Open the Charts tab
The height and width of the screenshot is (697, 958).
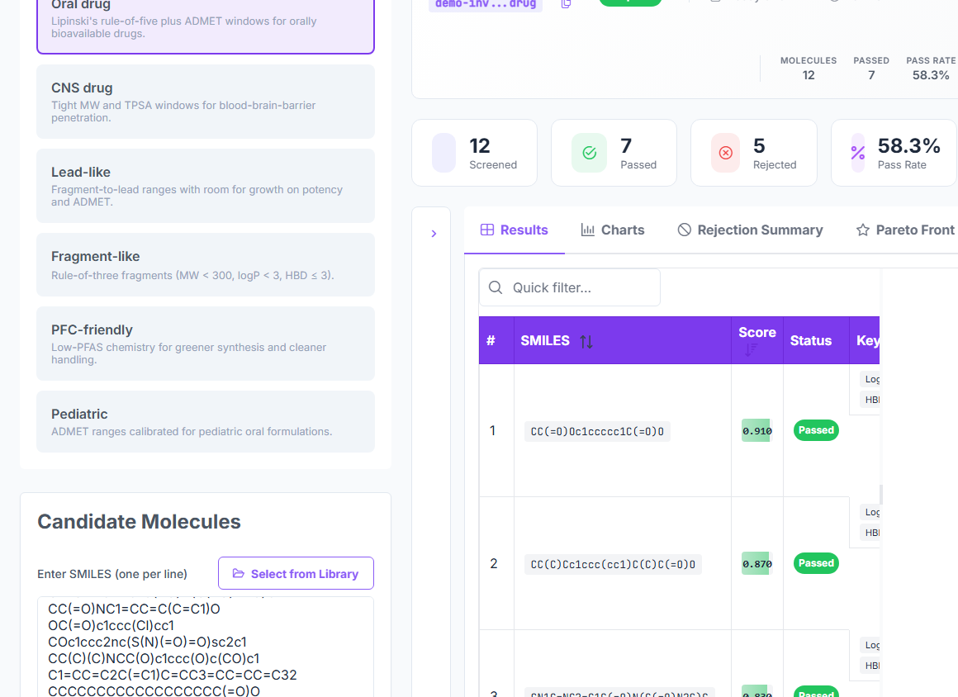pyautogui.click(x=612, y=230)
